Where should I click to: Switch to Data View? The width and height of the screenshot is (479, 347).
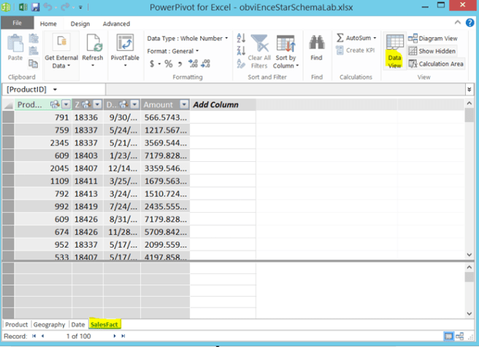[394, 50]
